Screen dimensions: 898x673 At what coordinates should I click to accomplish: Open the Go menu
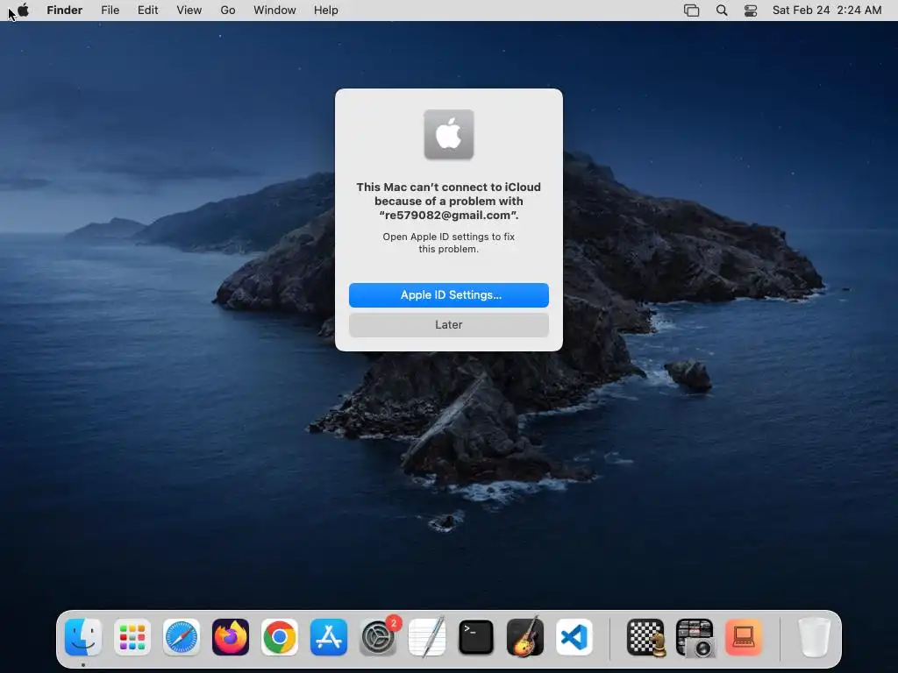click(228, 11)
